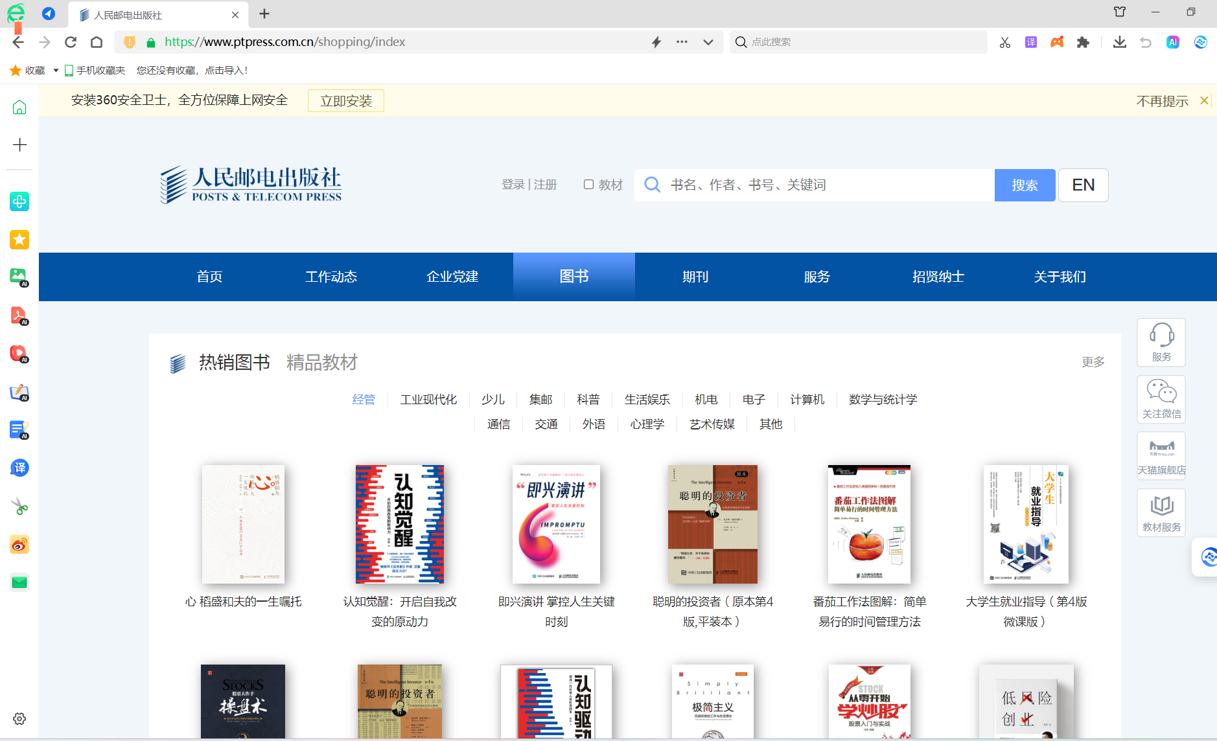Open the address bar three-dots menu
The width and height of the screenshot is (1217, 741).
(x=682, y=42)
